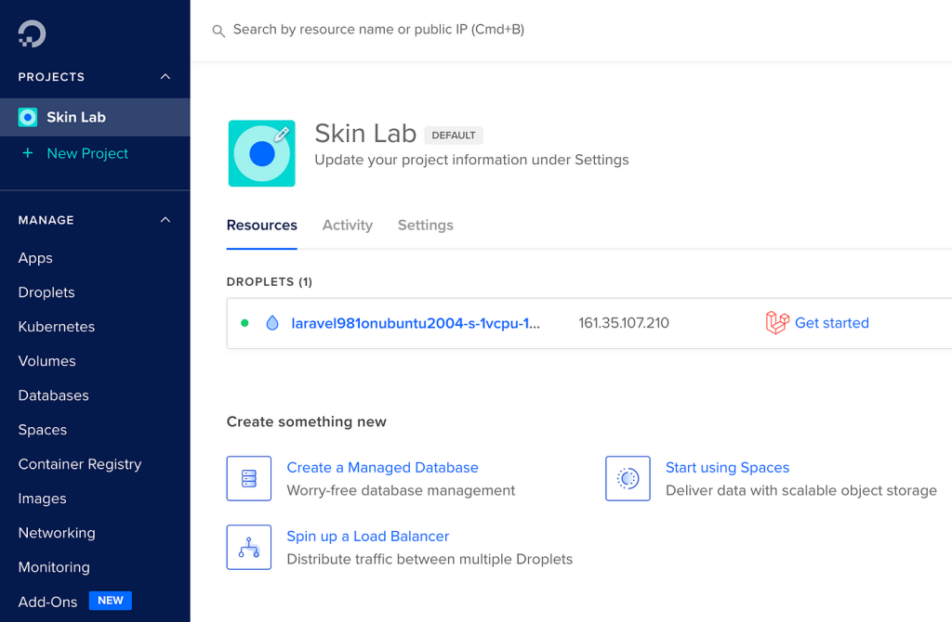Click the droplet IP 161.35.107.210
Image resolution: width=952 pixels, height=622 pixels.
tap(624, 323)
